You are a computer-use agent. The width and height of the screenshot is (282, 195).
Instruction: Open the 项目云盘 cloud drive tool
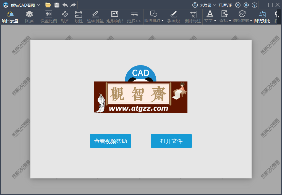10,17
